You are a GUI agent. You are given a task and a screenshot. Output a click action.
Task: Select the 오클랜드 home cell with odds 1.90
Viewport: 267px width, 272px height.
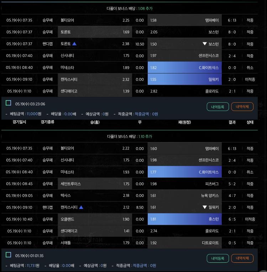coord(95,219)
